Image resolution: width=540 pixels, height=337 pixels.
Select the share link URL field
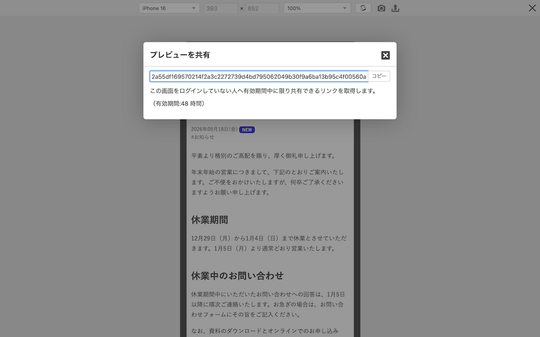coord(259,76)
